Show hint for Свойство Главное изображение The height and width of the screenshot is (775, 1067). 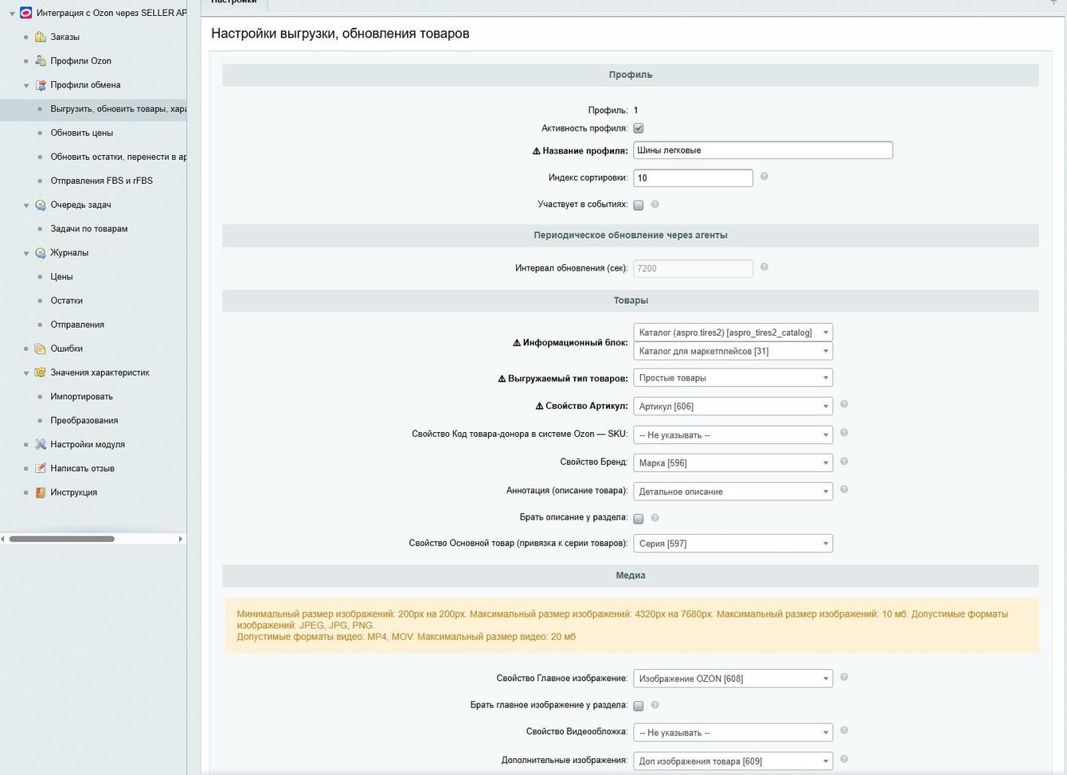[844, 677]
